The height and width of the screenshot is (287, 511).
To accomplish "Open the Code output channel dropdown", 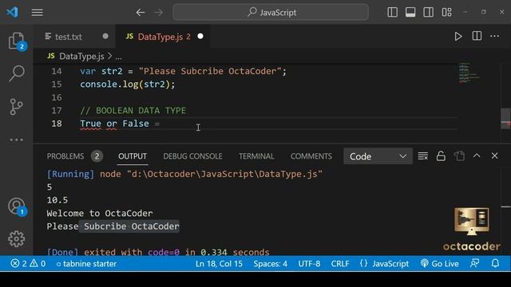I will coord(378,156).
